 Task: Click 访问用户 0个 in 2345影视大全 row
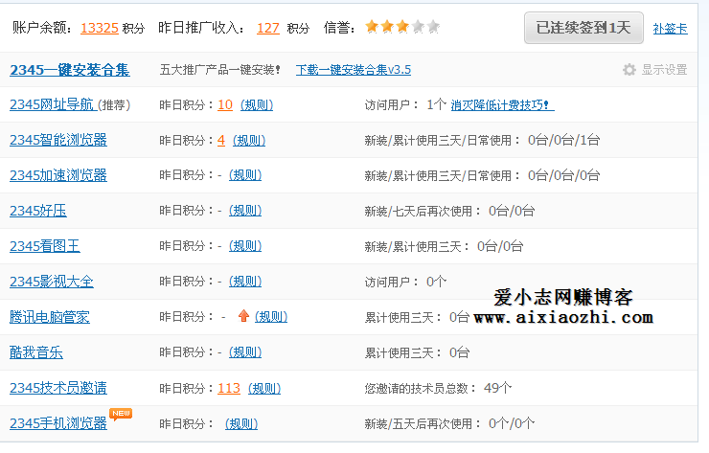pyautogui.click(x=405, y=282)
